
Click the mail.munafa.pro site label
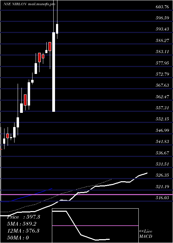[x=42, y=4]
